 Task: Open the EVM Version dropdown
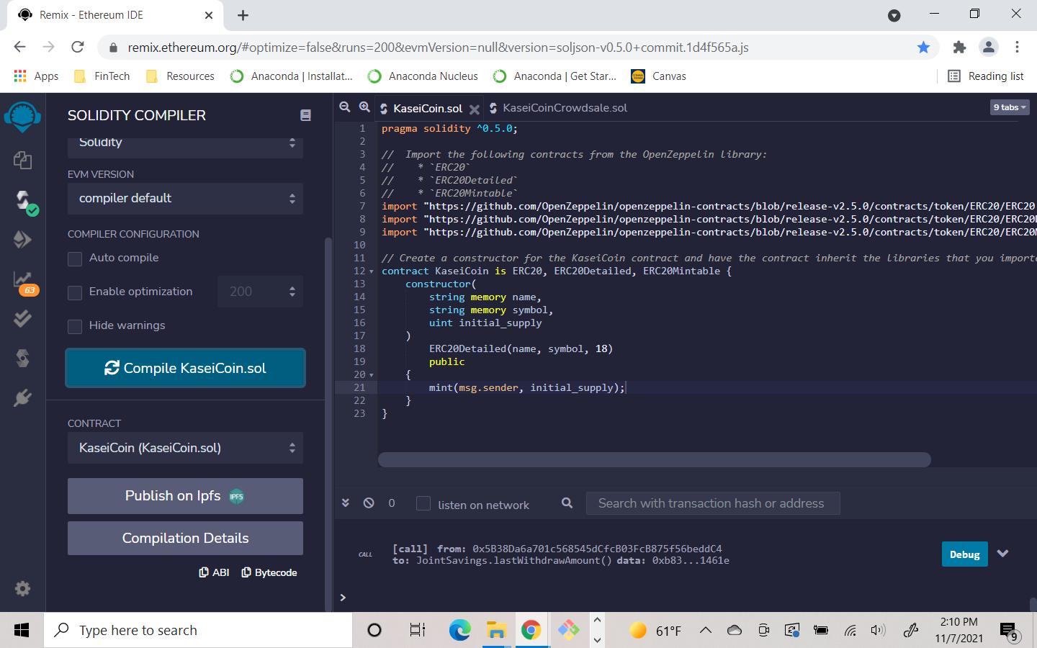[x=185, y=199]
